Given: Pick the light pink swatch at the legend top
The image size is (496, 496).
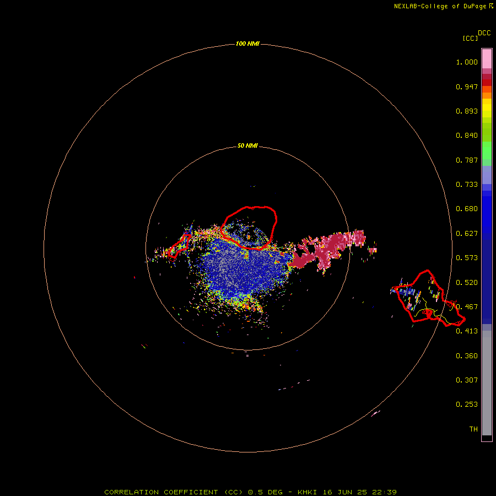Looking at the screenshot, I should pyautogui.click(x=487, y=58).
